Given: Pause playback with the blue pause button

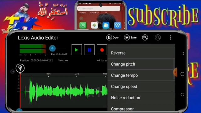Looking at the screenshot, I should (x=89, y=50).
